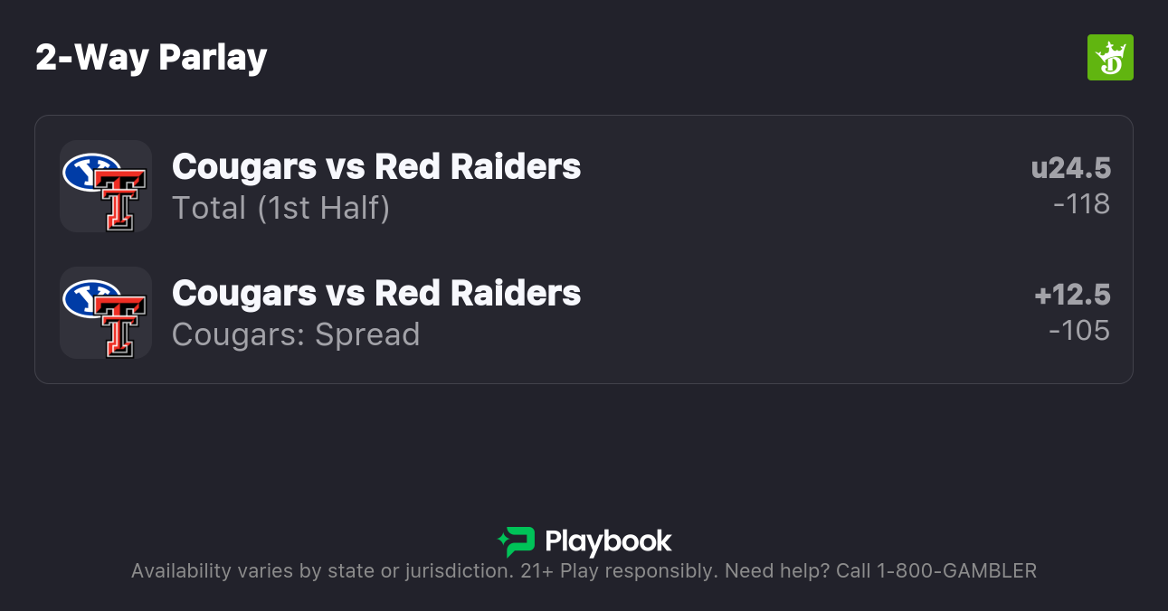
Task: Click the Texas Tech logo in the Spread leg
Action: (120, 324)
